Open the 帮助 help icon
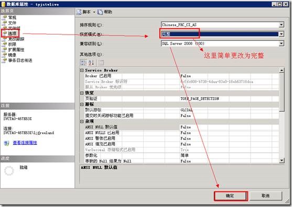This screenshot has height=207, width=292. point(100,12)
